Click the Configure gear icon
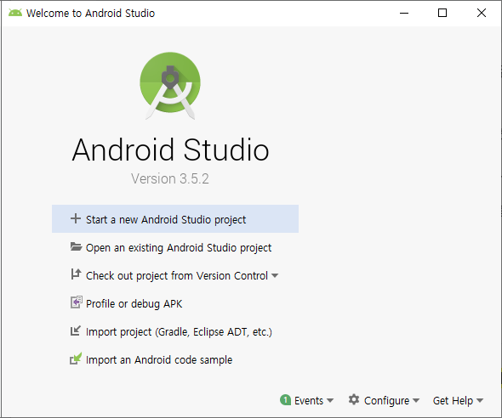The height and width of the screenshot is (418, 502). (354, 399)
